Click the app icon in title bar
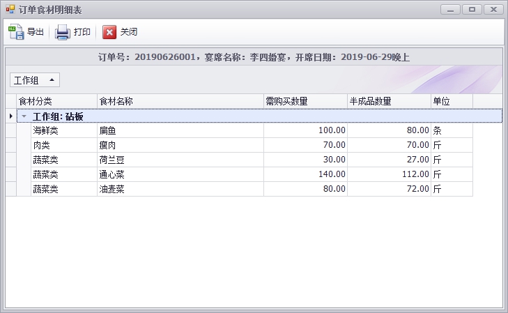This screenshot has width=508, height=313. 10,9
